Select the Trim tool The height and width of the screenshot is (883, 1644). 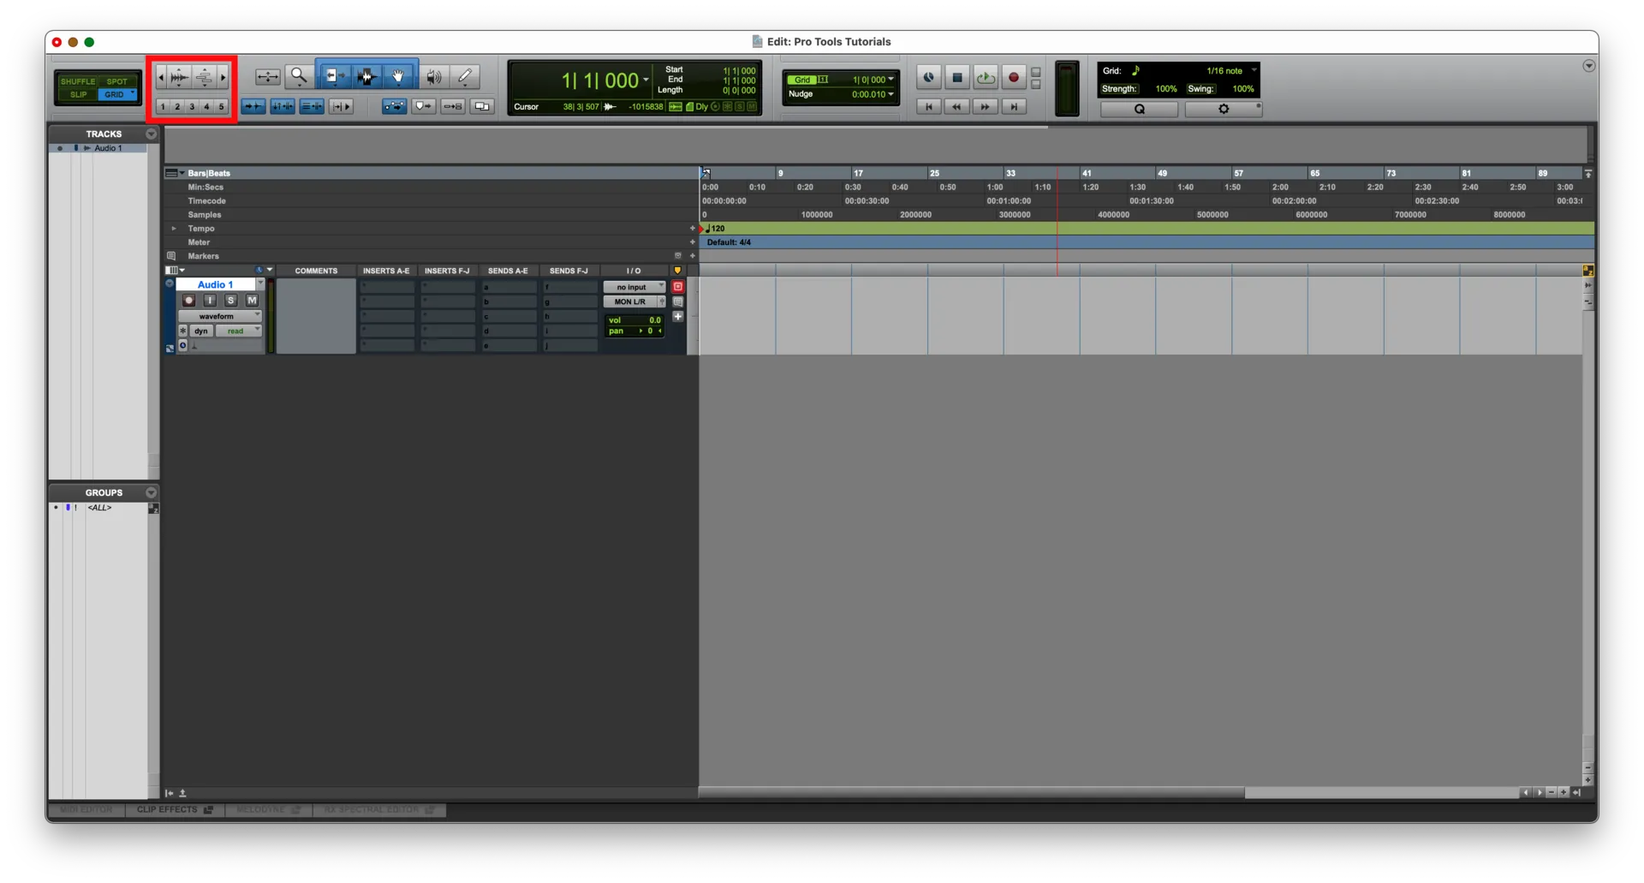pos(334,75)
